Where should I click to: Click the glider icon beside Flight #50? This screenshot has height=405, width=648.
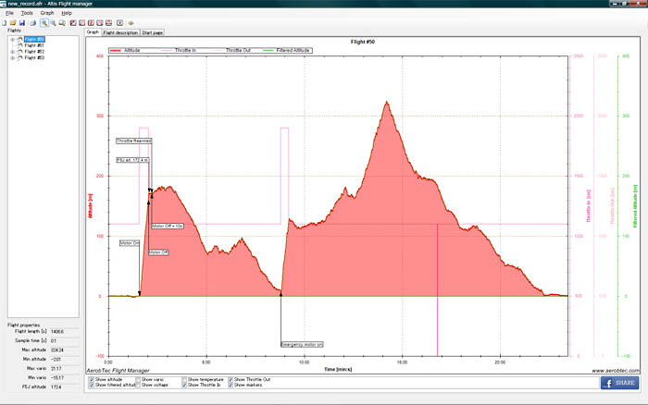19,39
